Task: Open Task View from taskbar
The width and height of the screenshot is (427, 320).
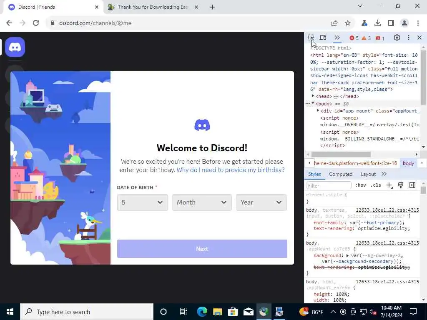Action: click(x=183, y=312)
